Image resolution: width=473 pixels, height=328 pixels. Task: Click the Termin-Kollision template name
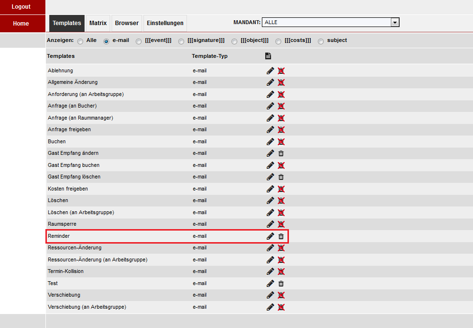point(66,271)
